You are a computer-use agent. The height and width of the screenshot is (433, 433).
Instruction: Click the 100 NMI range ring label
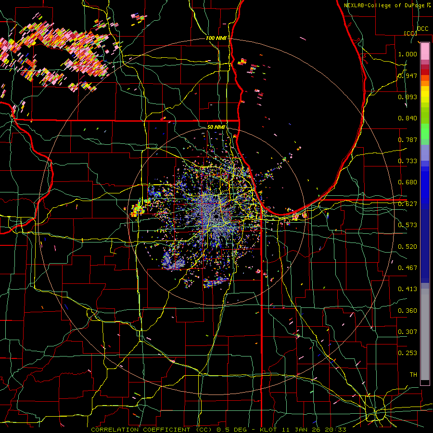point(216,38)
